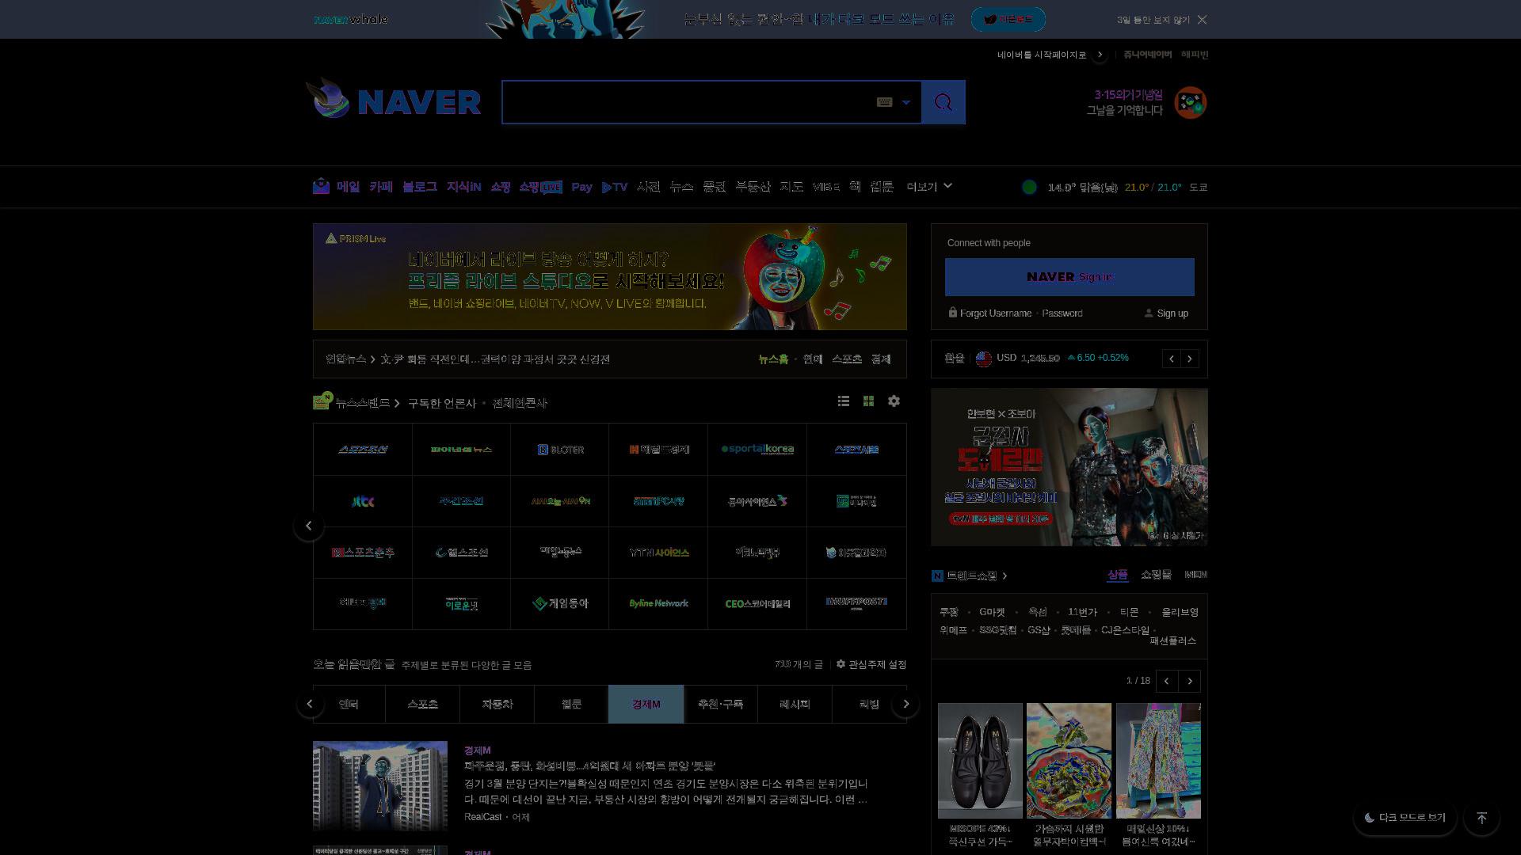Go to next trend shopping page
This screenshot has width=1521, height=855.
pos(1189,681)
